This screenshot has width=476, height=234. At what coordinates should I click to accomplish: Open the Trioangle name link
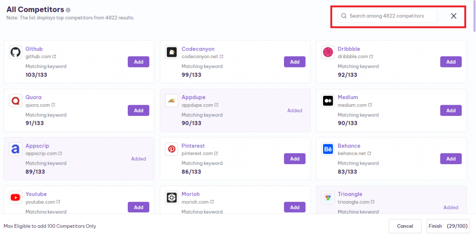click(350, 194)
